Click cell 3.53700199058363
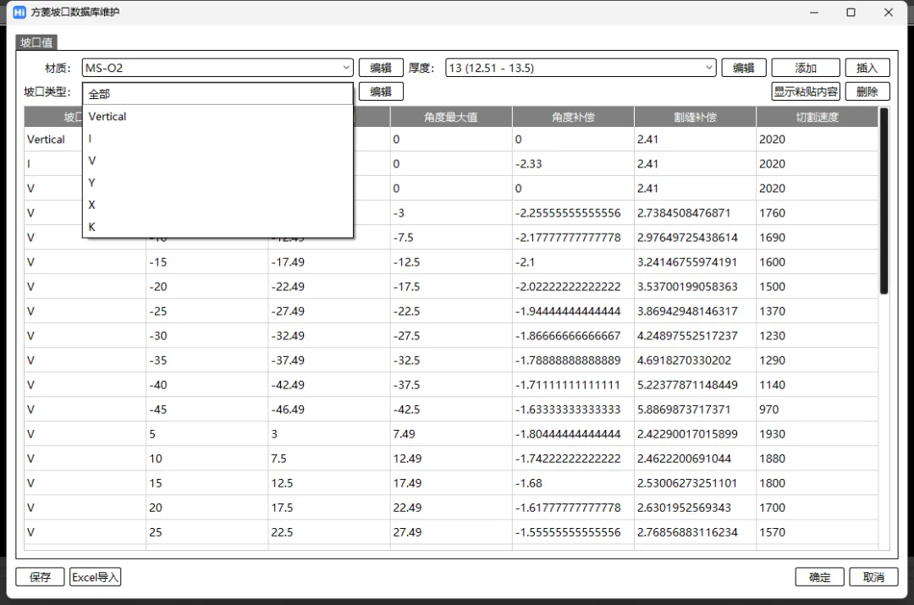The image size is (914, 605). click(695, 286)
